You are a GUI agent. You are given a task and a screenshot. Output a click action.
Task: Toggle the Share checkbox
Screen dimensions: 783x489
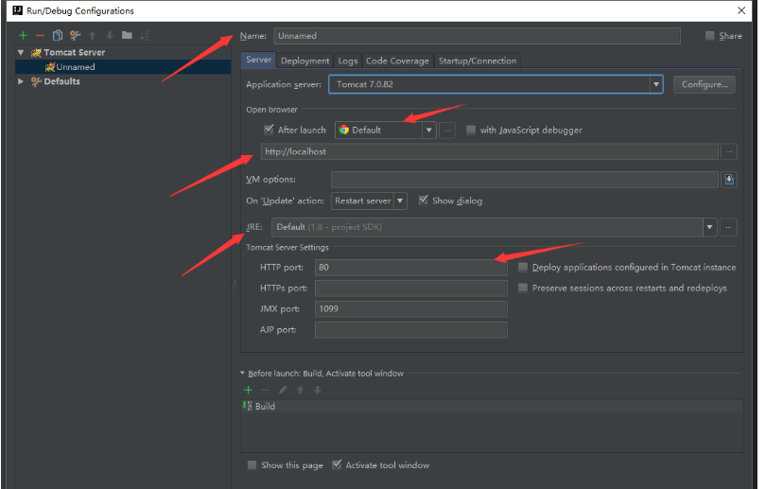tap(709, 35)
